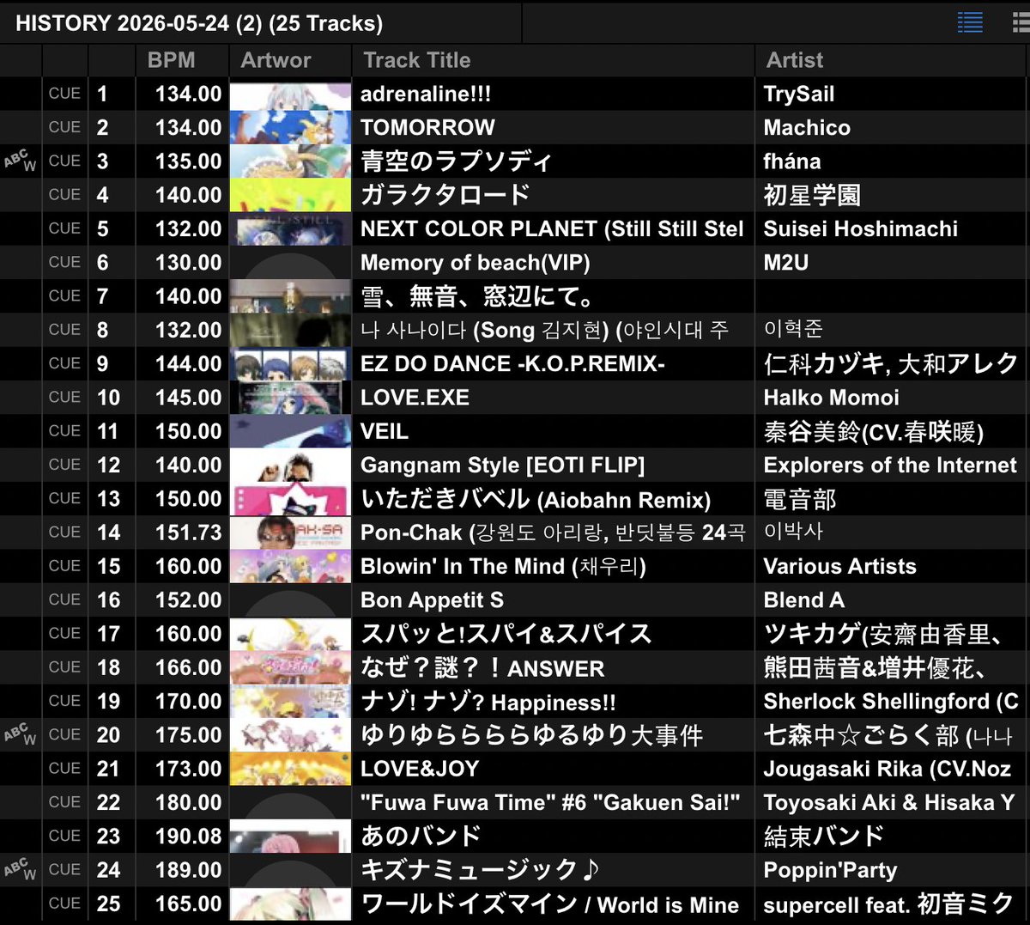This screenshot has height=925, width=1030.
Task: Click artwork of Pon-Chak track
Action: click(290, 532)
